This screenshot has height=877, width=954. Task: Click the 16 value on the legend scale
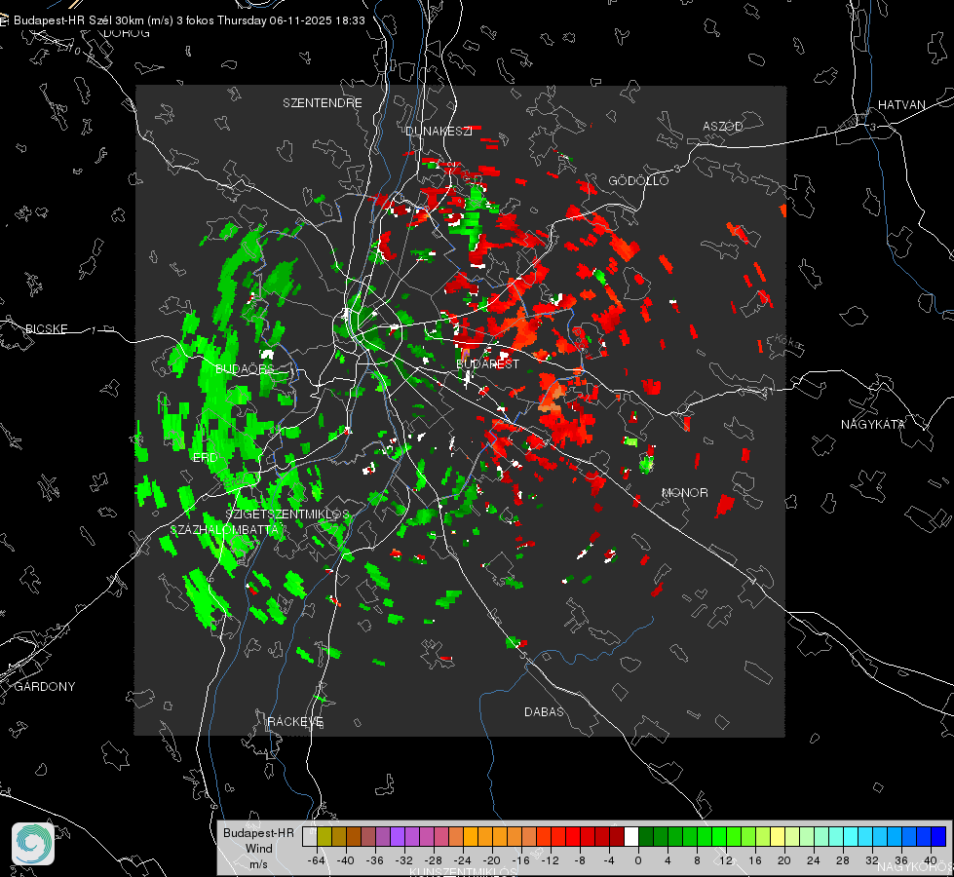[755, 860]
